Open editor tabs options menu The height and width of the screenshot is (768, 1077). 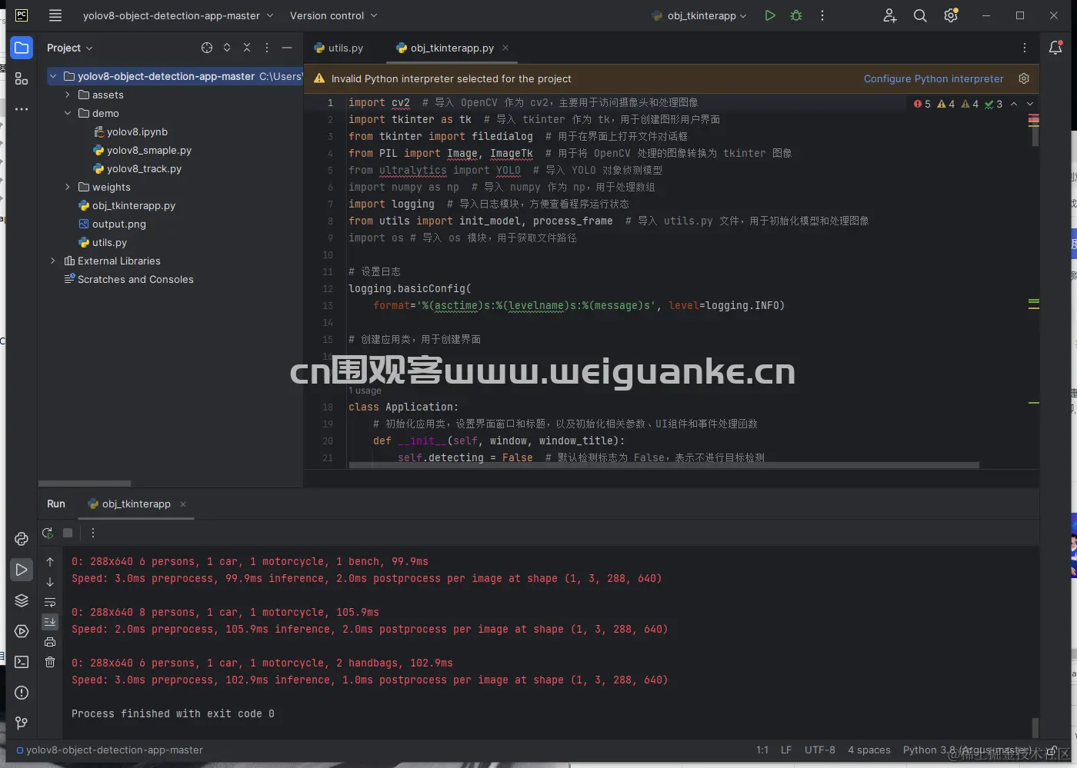1025,48
